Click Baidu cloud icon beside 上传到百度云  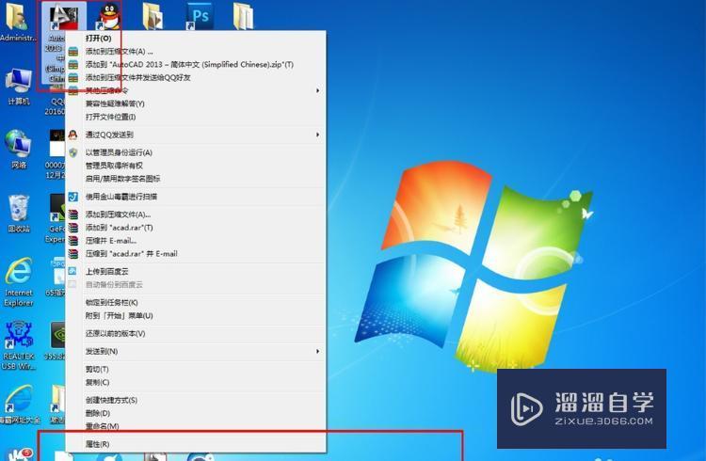(72, 271)
